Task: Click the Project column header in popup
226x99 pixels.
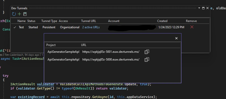Action: click(51, 45)
